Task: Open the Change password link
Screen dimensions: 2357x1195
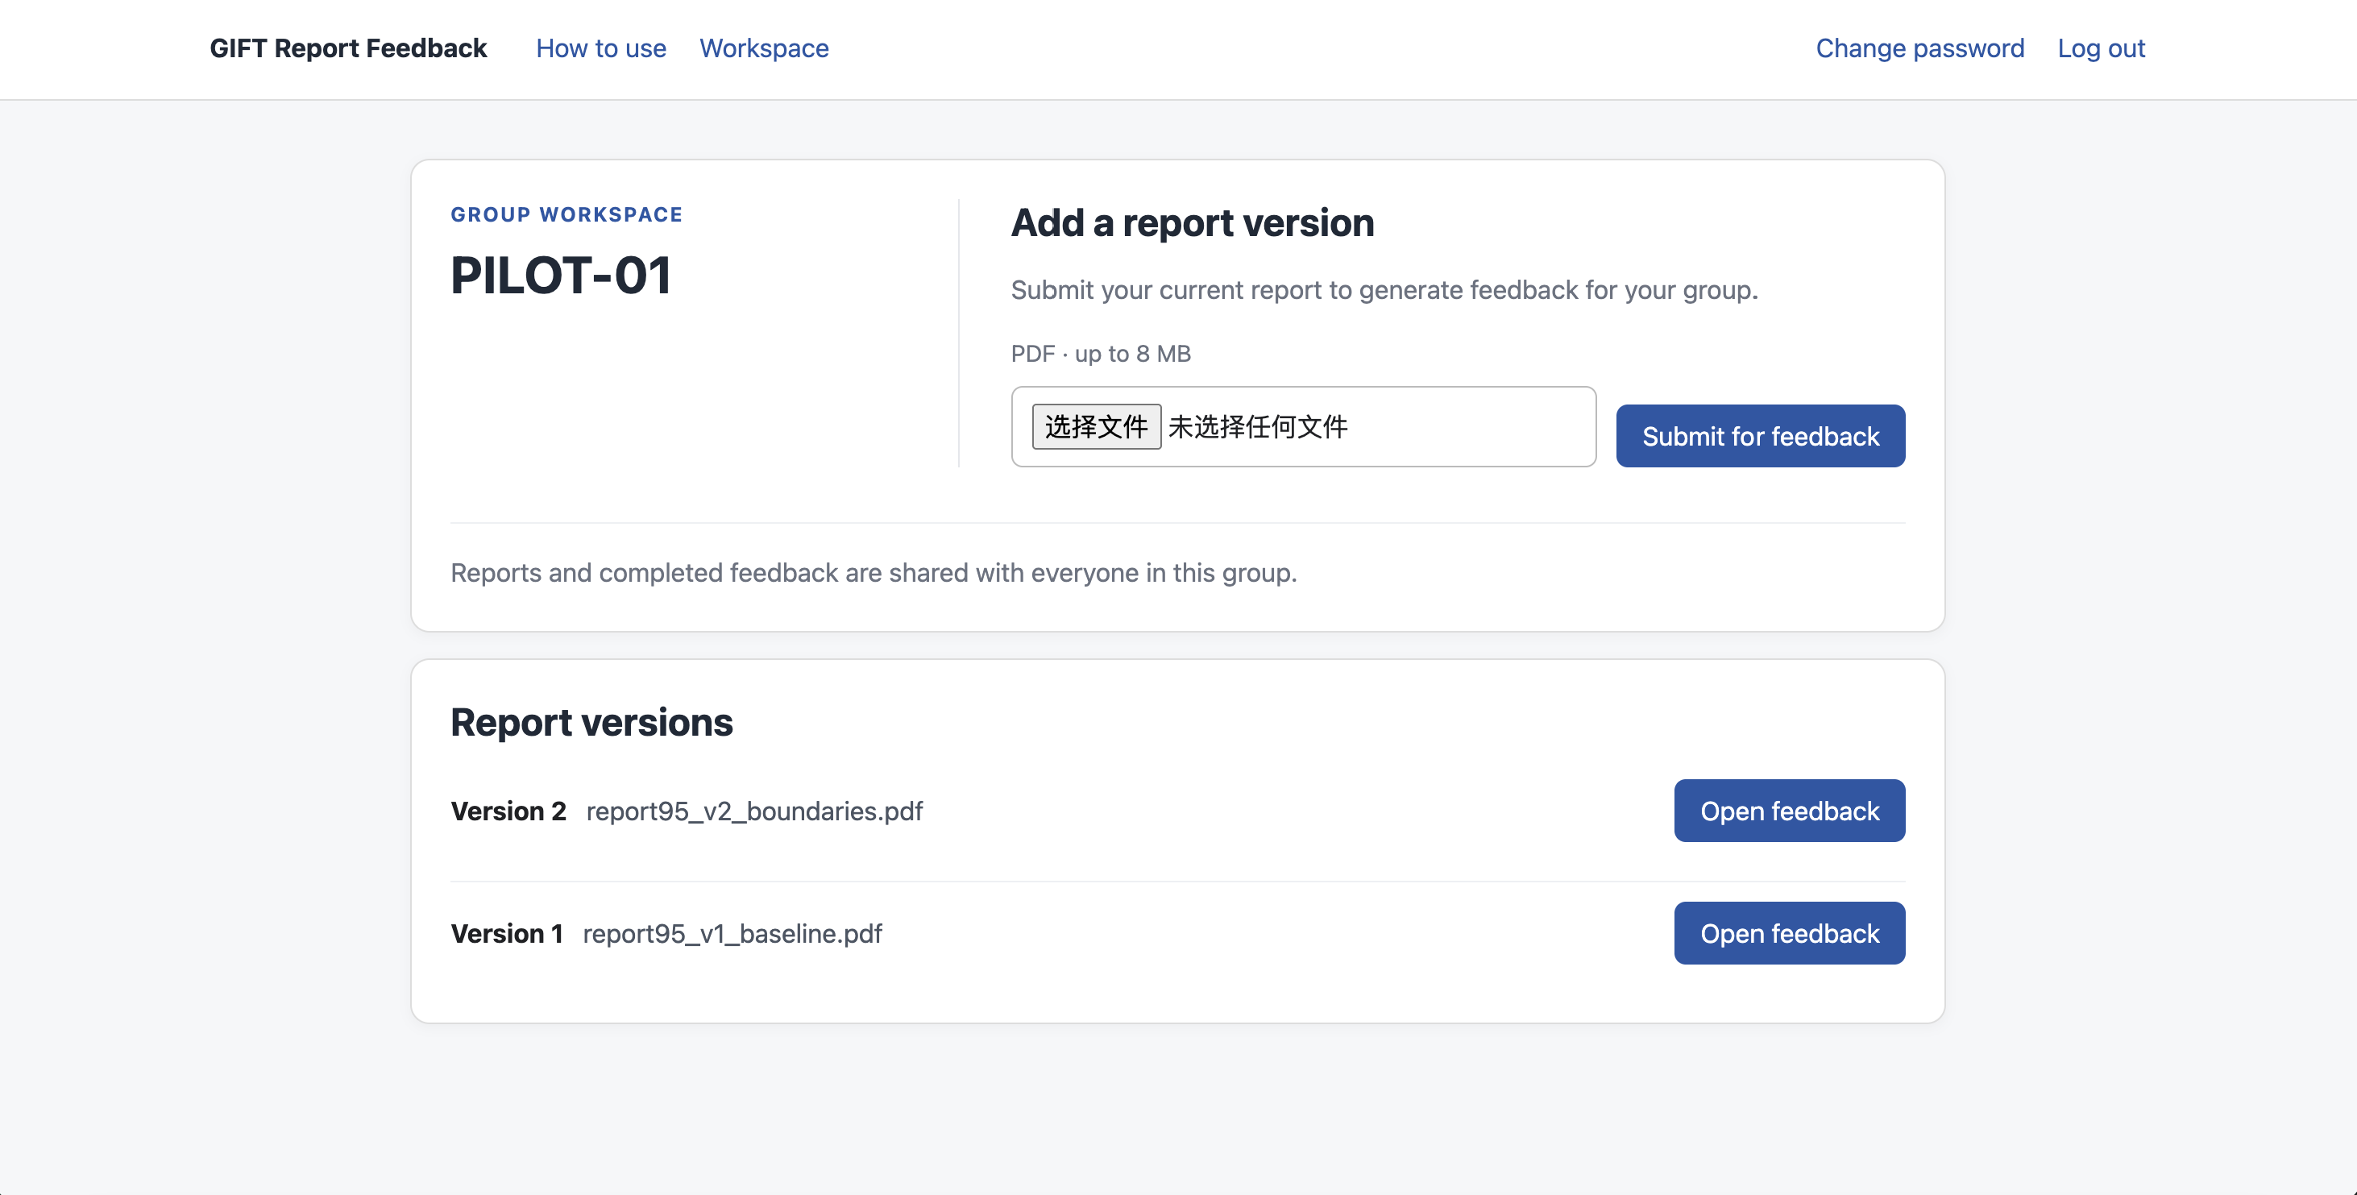Action: [x=1919, y=48]
